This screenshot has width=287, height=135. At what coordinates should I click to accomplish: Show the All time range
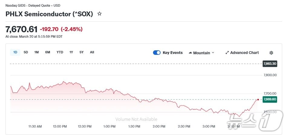[92, 52]
